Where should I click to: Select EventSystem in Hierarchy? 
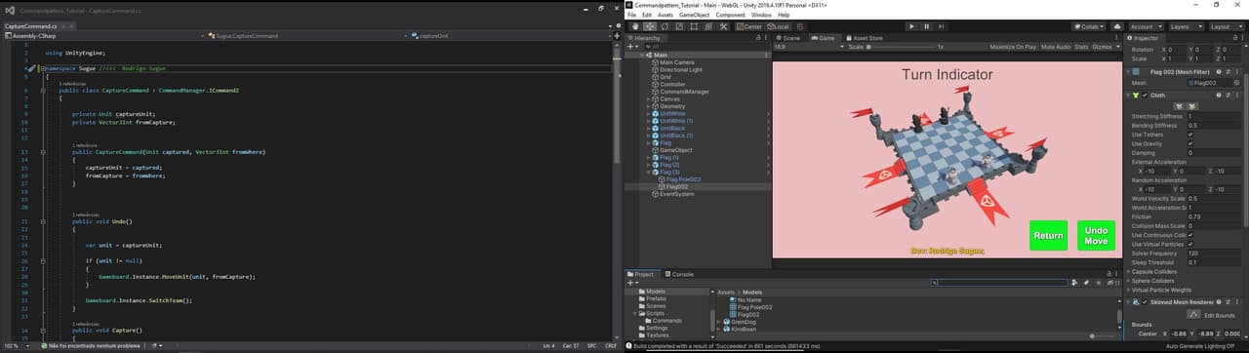pyautogui.click(x=677, y=194)
